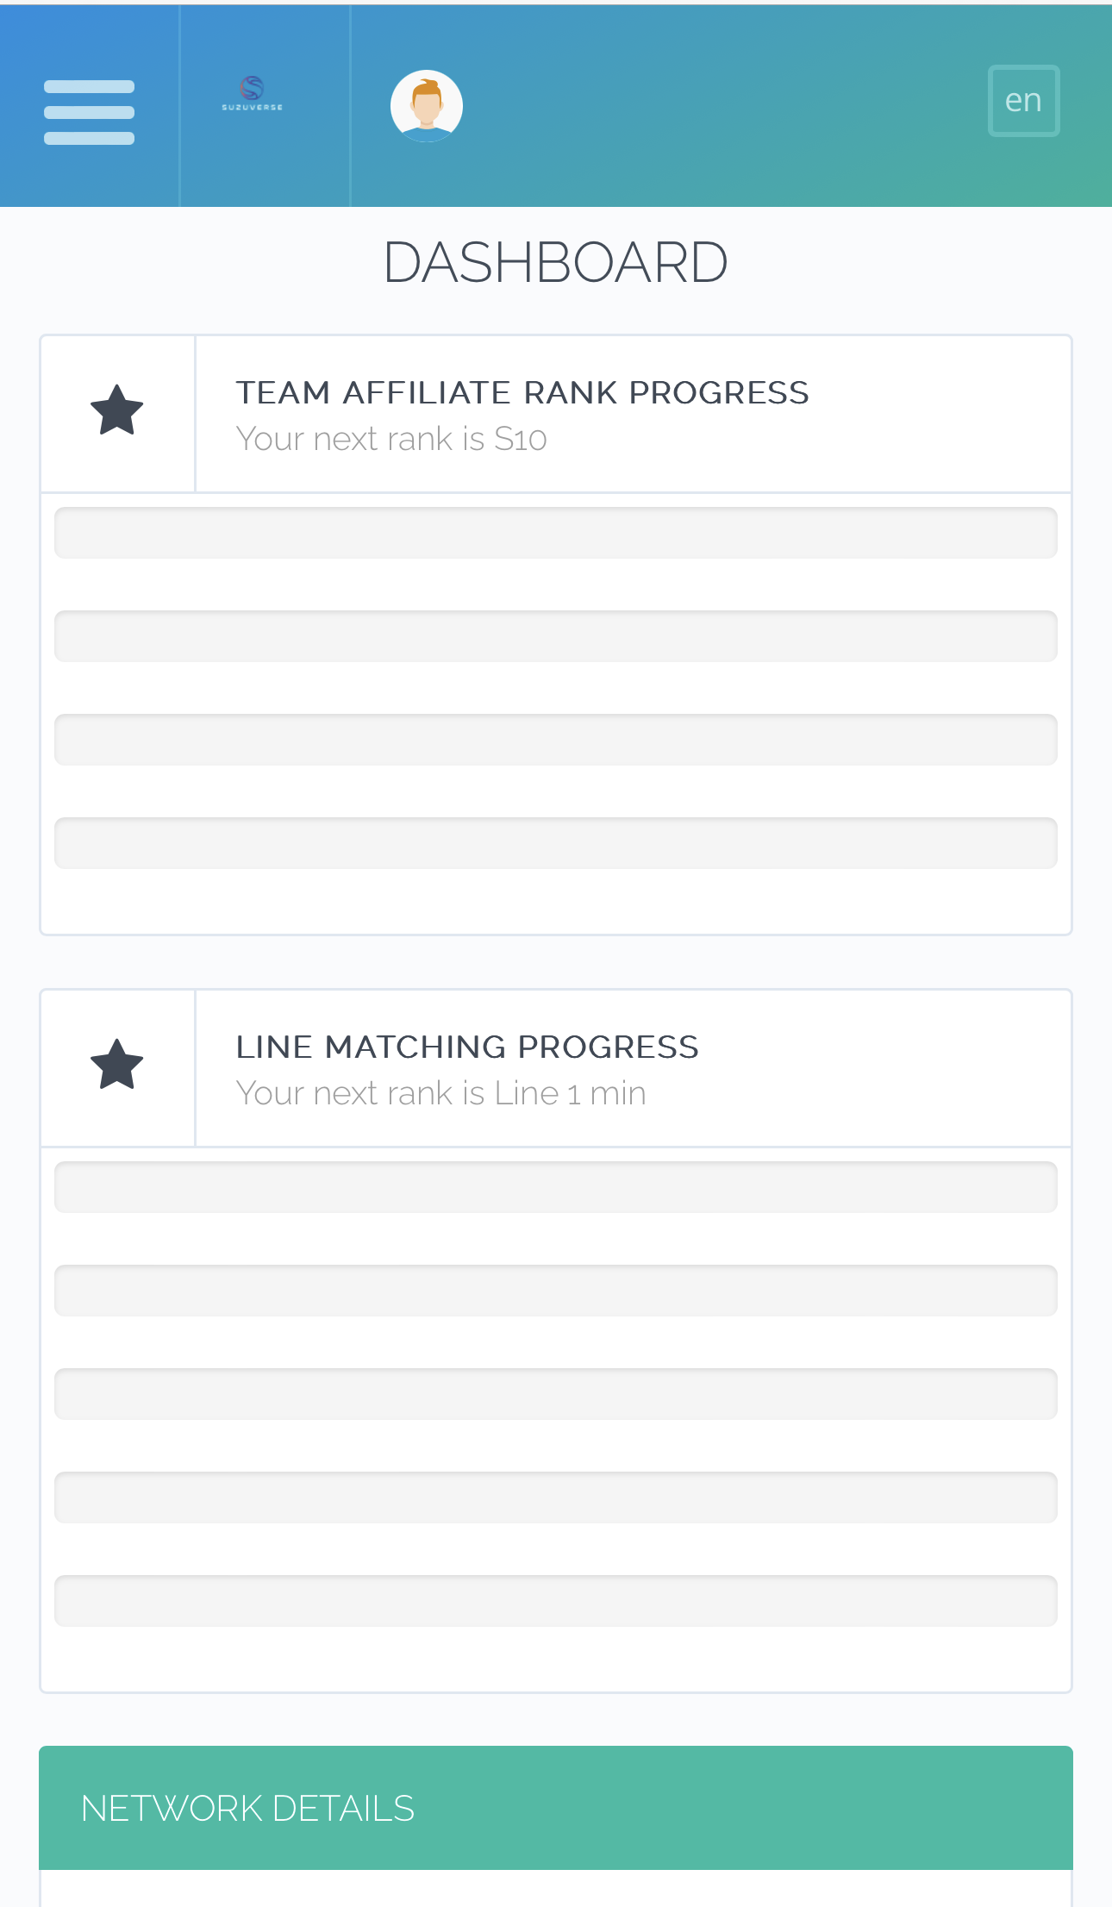Click the star icon beside Team Affiliate Rank
This screenshot has width=1112, height=1907.
[116, 411]
